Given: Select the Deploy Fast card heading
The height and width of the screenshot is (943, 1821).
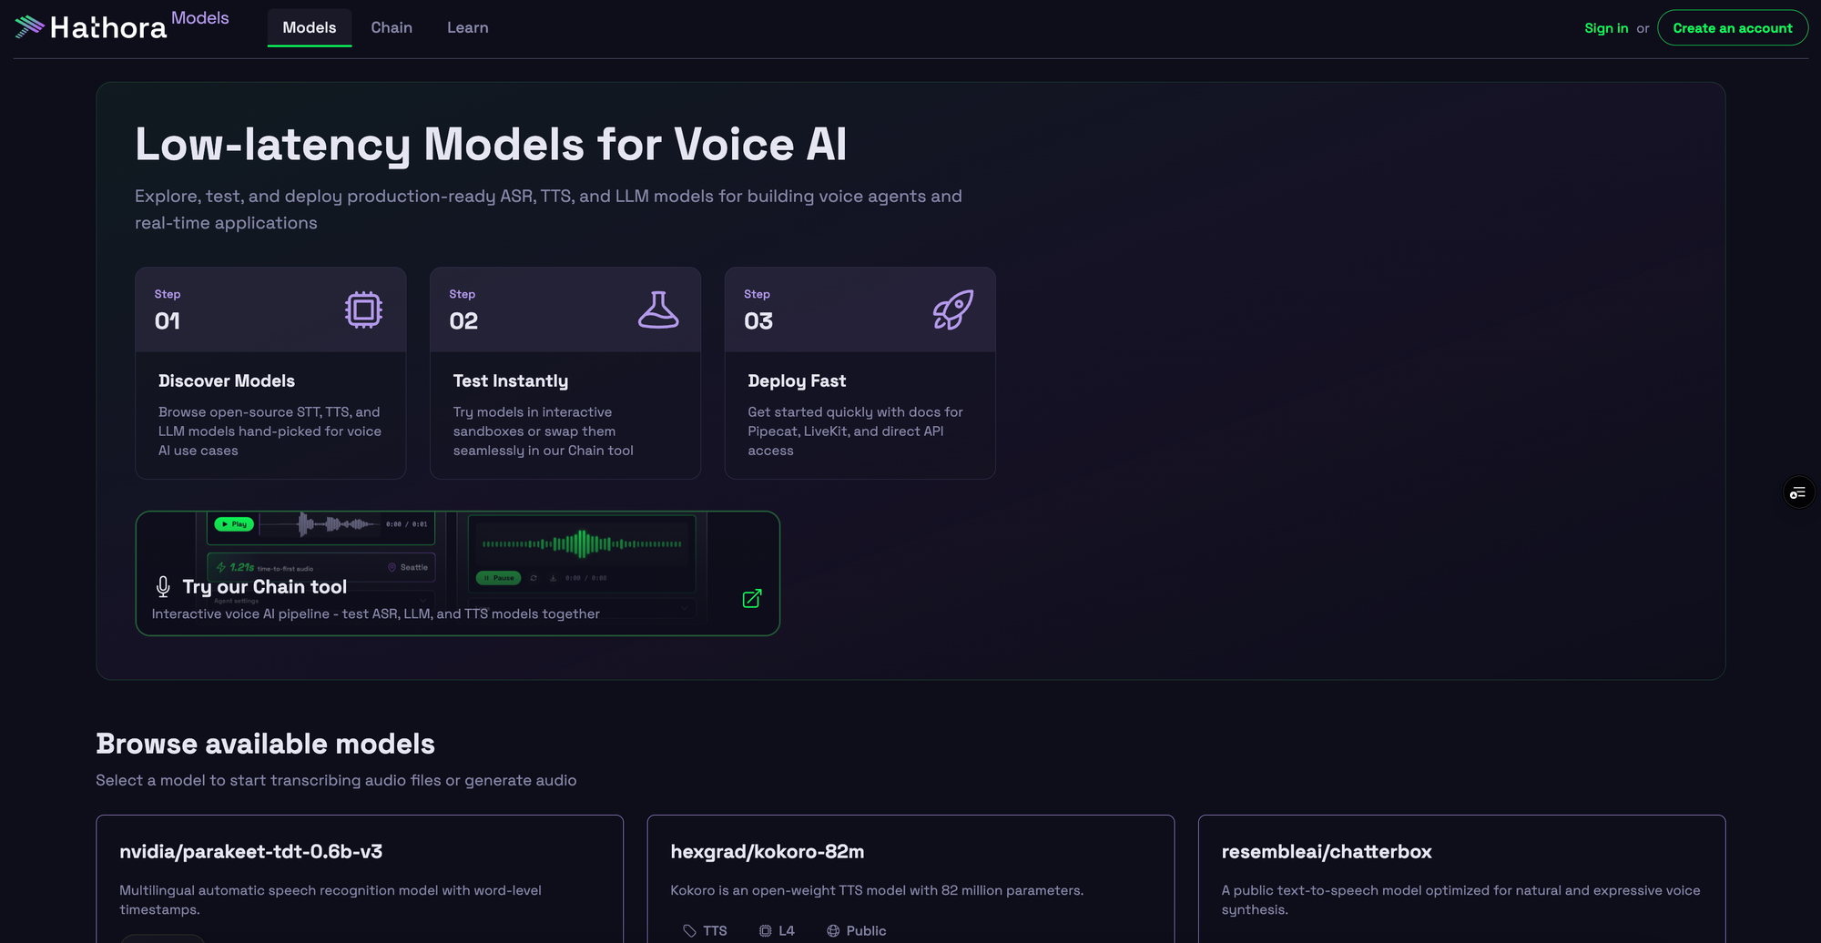Looking at the screenshot, I should click(x=797, y=381).
